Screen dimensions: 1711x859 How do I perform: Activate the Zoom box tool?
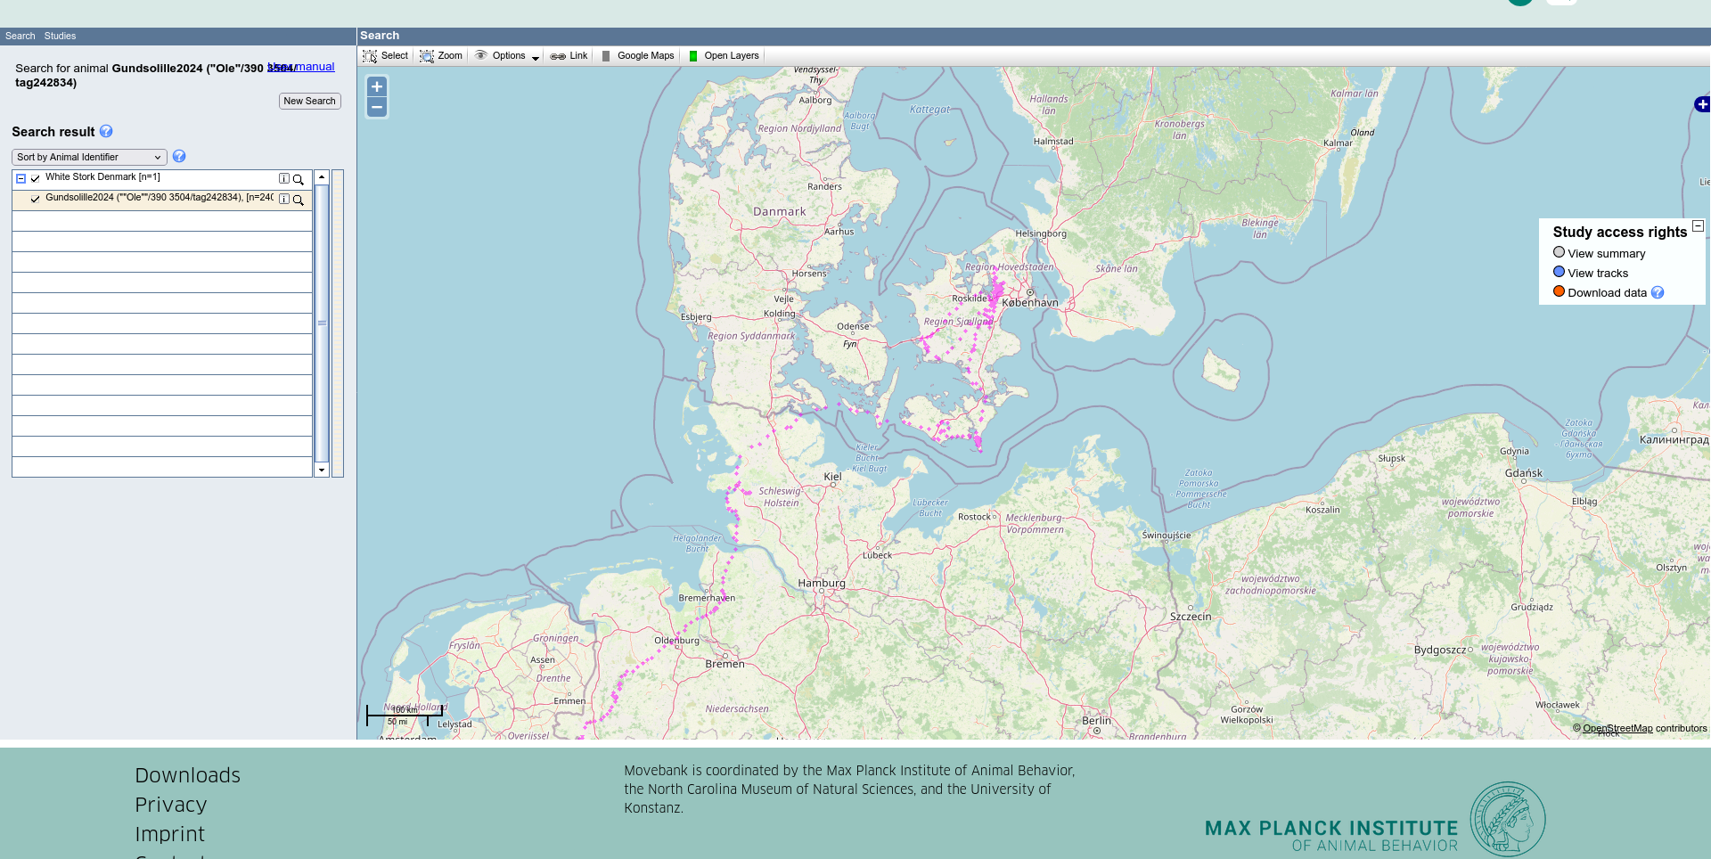(x=441, y=56)
